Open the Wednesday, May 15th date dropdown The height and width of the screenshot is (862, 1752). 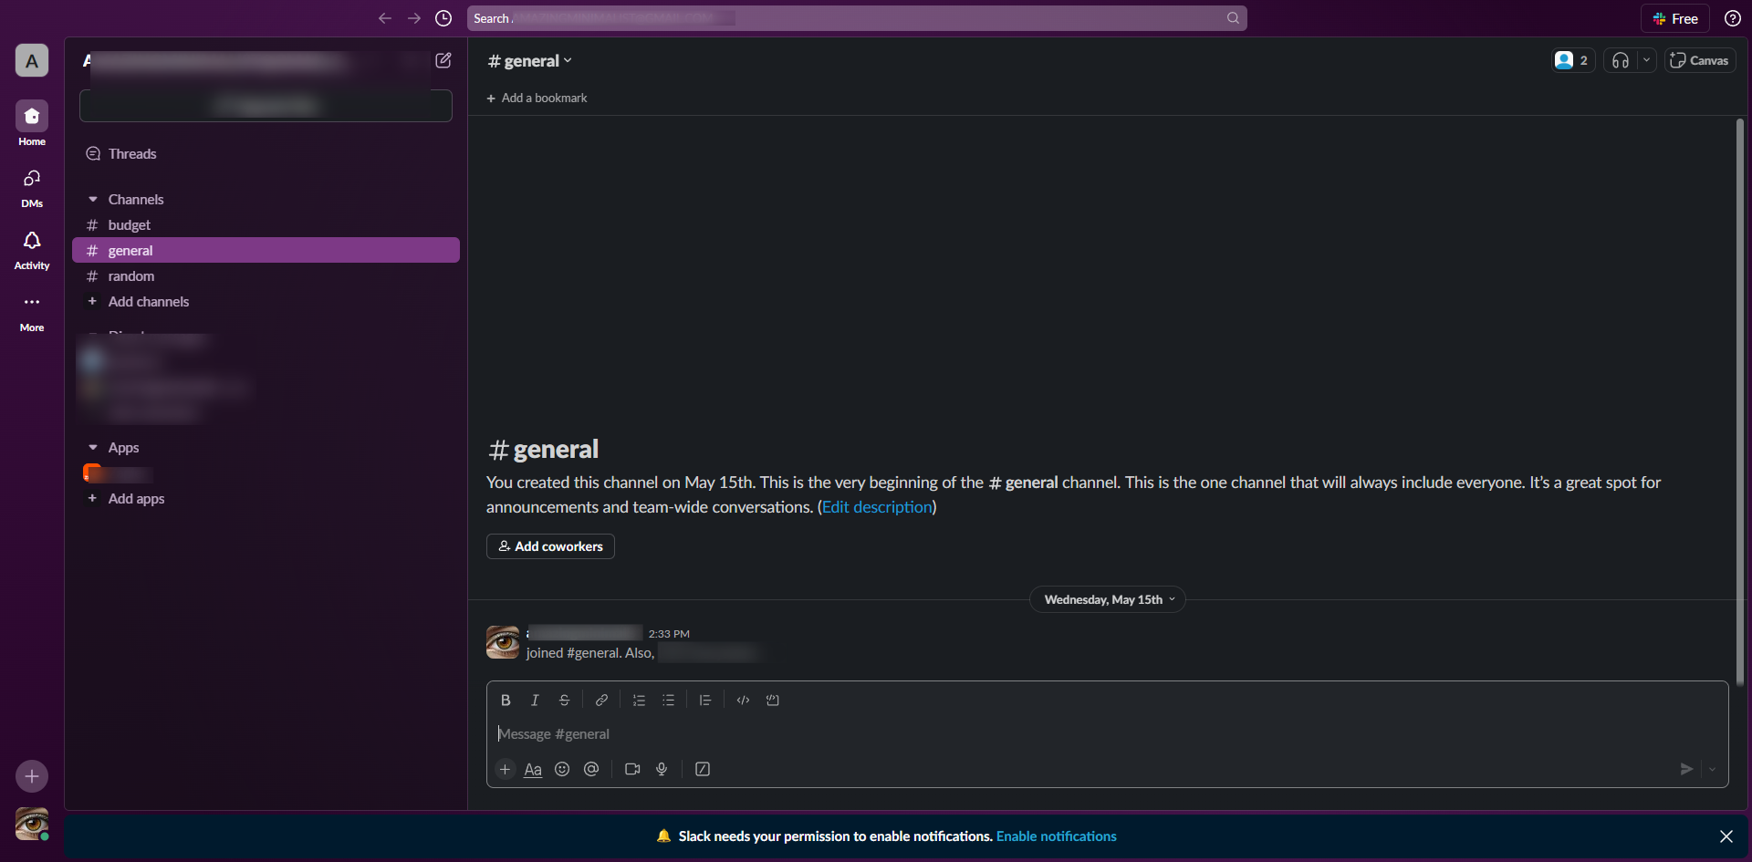(x=1108, y=599)
